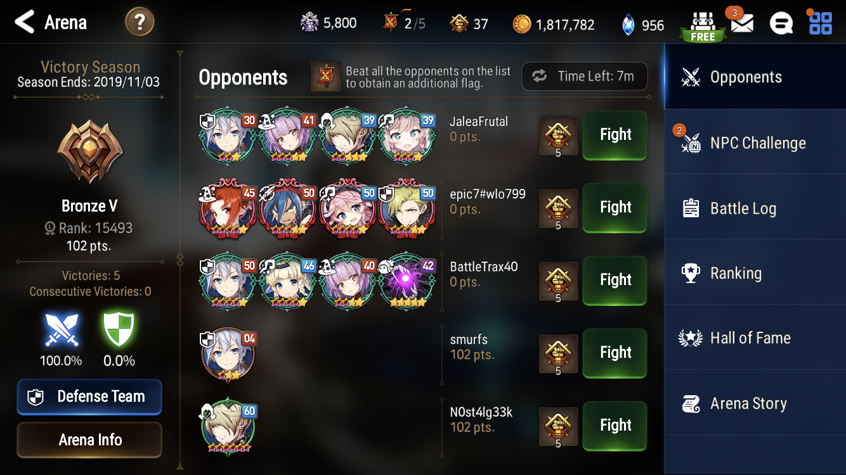Go back using the Arena arrow
The height and width of the screenshot is (475, 846).
(x=25, y=22)
